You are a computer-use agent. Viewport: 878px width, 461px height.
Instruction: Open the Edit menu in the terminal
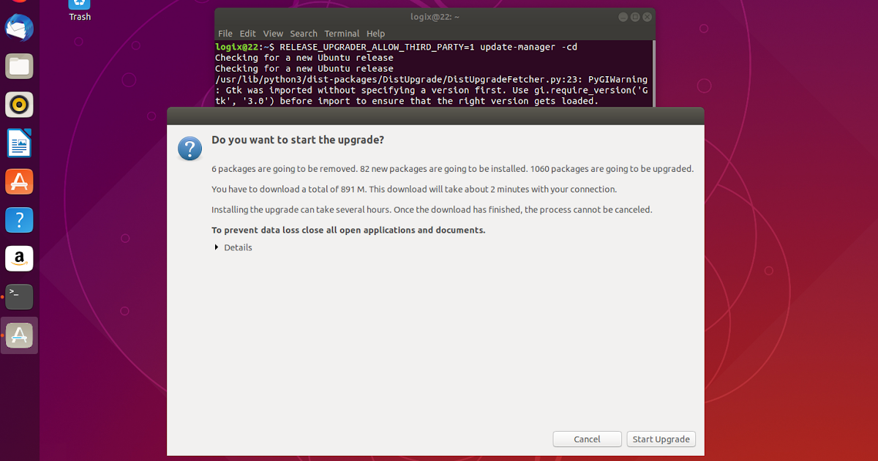click(247, 33)
